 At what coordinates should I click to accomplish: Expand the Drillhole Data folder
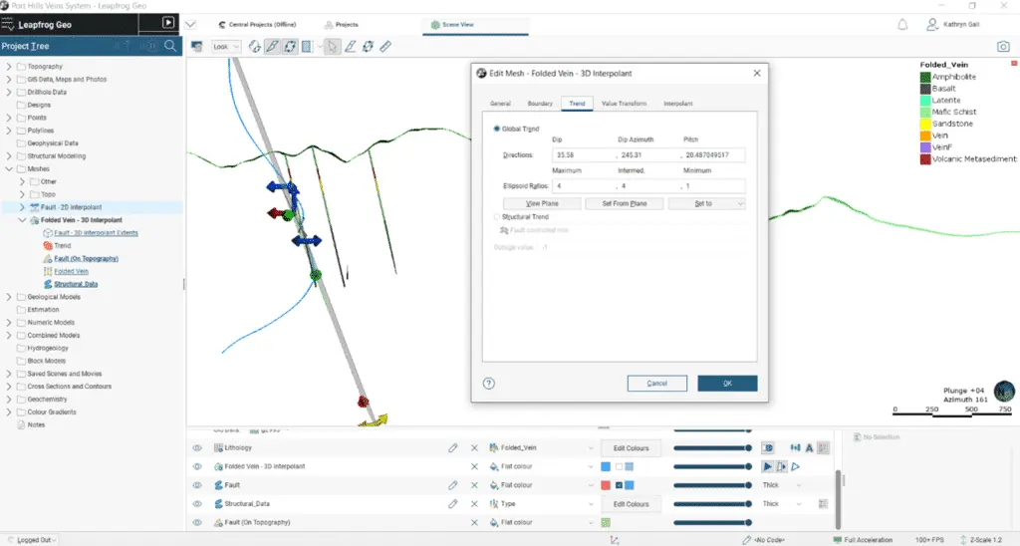pos(8,92)
